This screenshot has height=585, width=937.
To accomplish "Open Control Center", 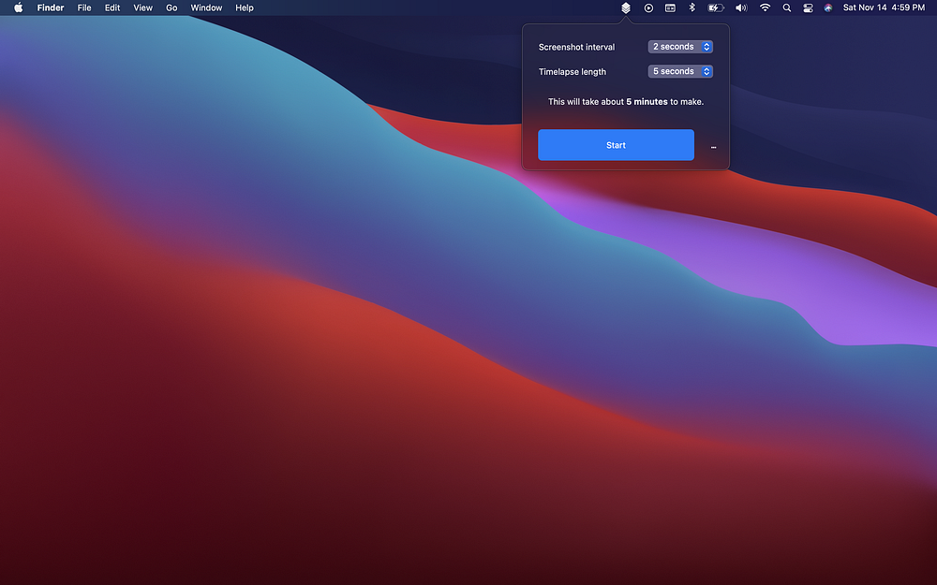I will [x=808, y=7].
